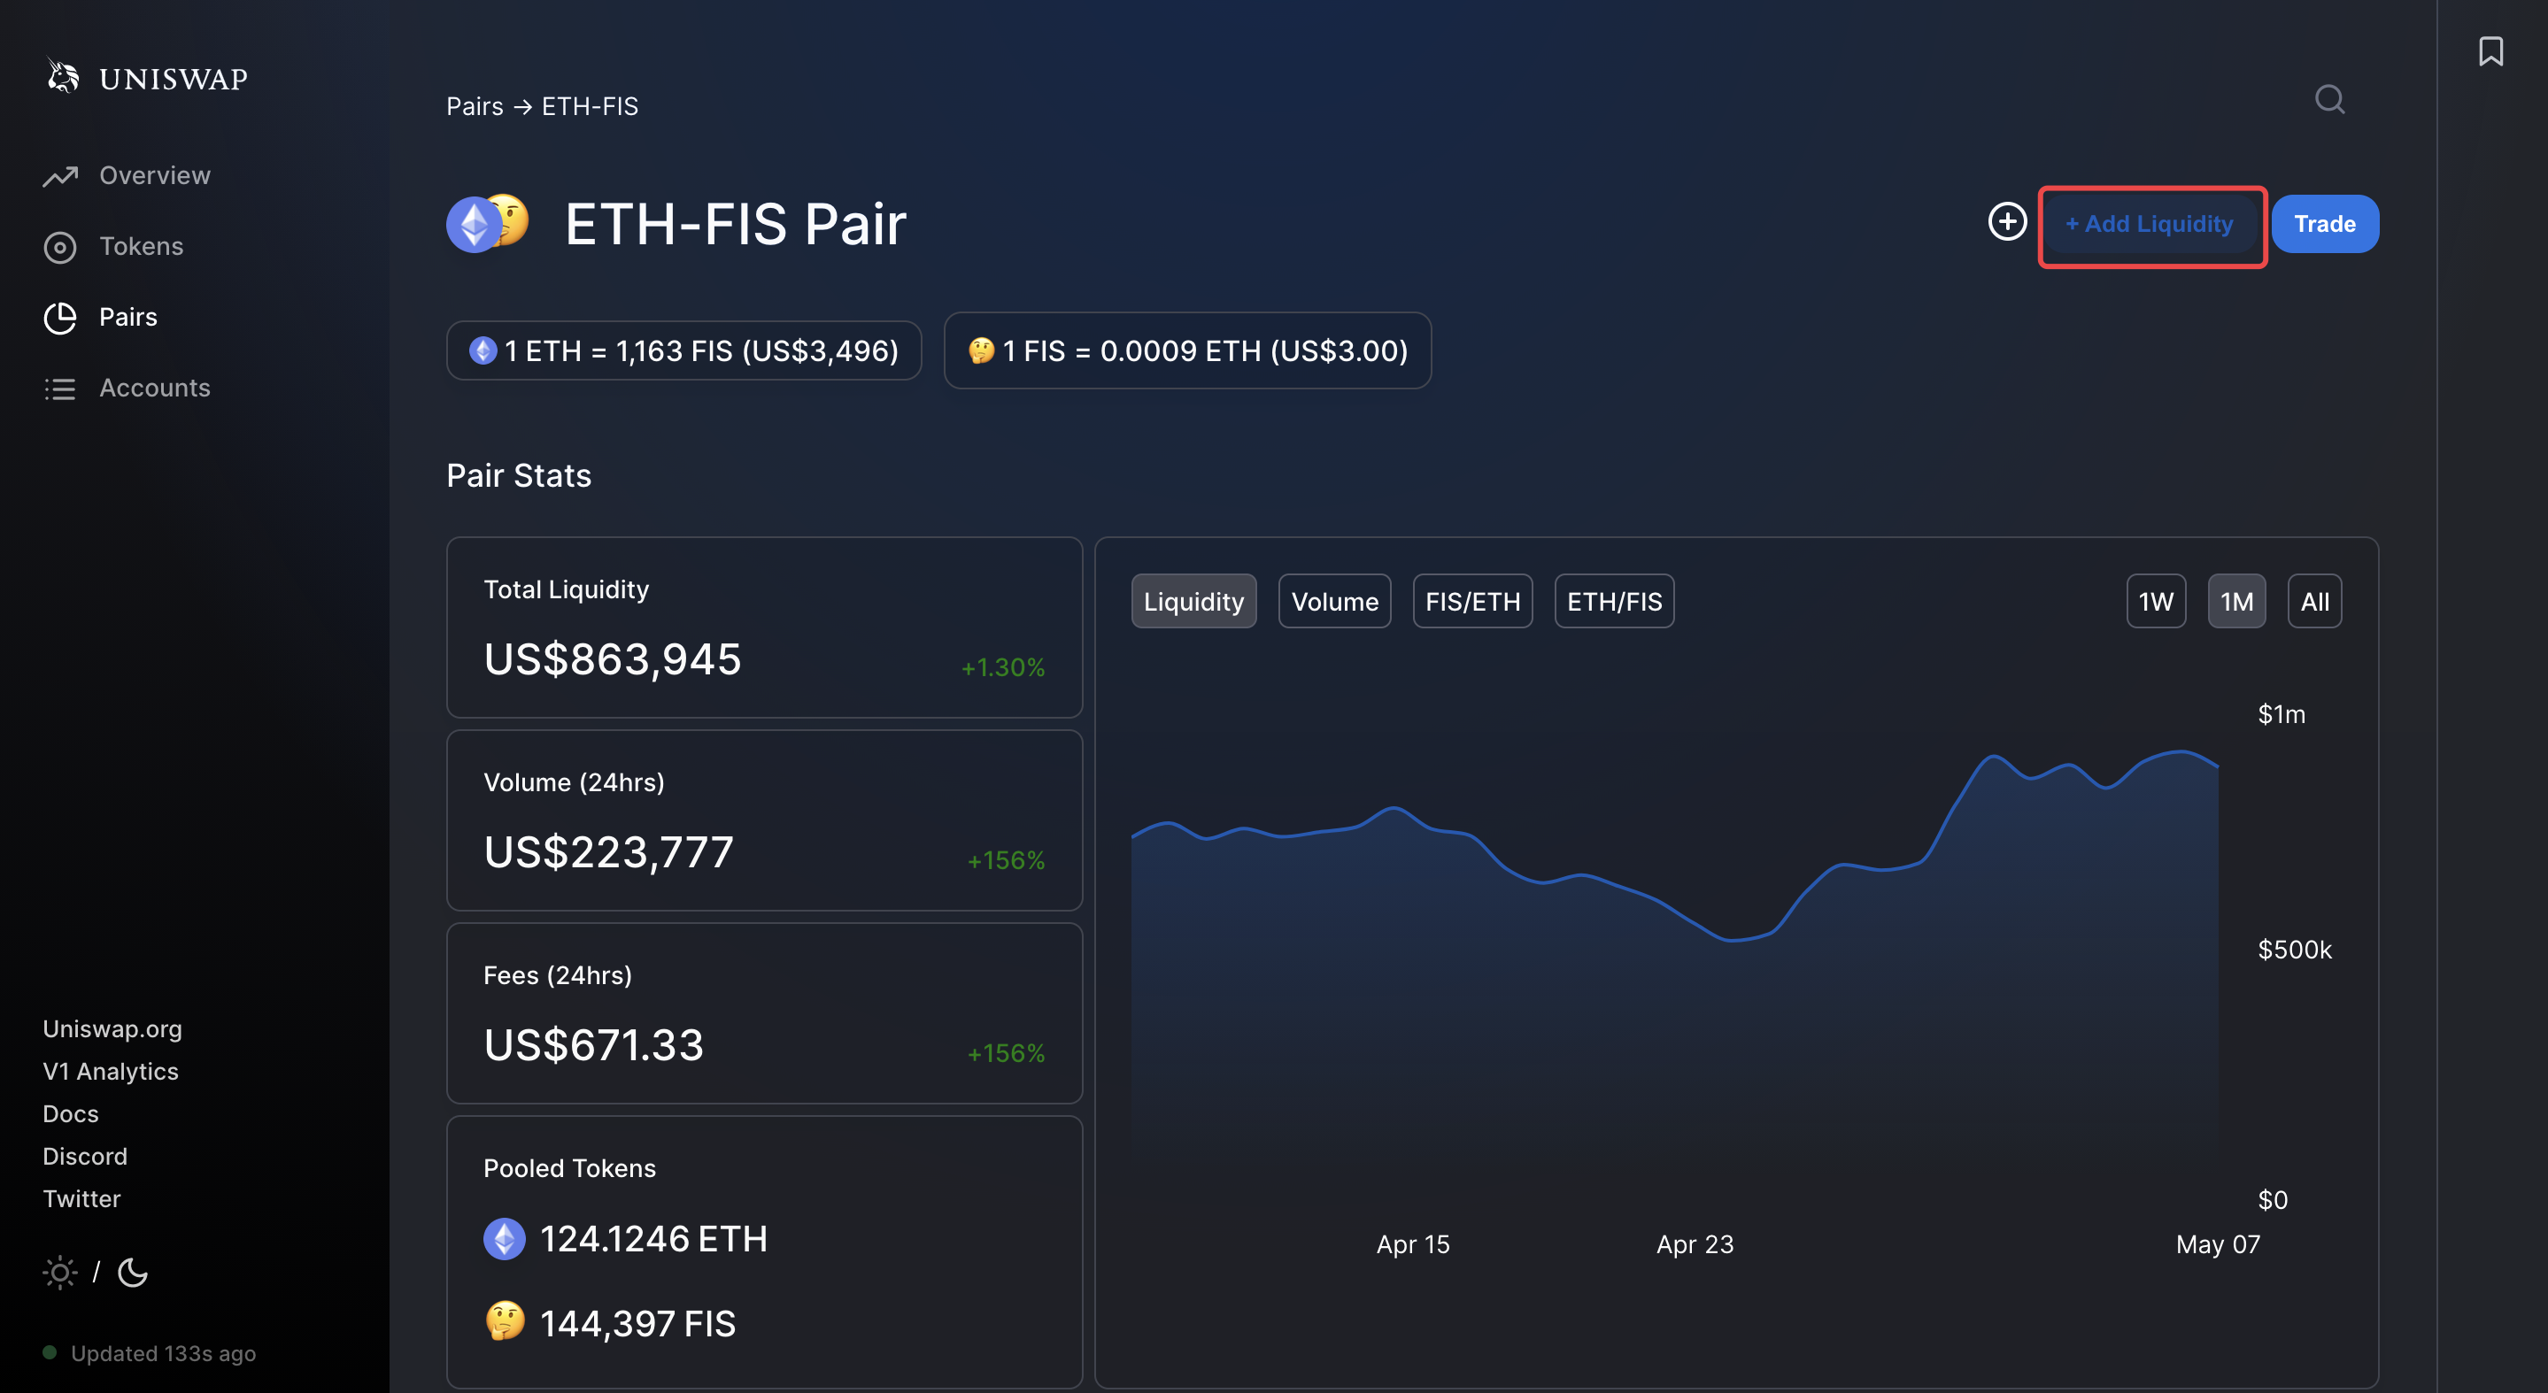Screen dimensions: 2548x1393
Task: Open the V1 Analytics link
Action: tap(111, 1072)
